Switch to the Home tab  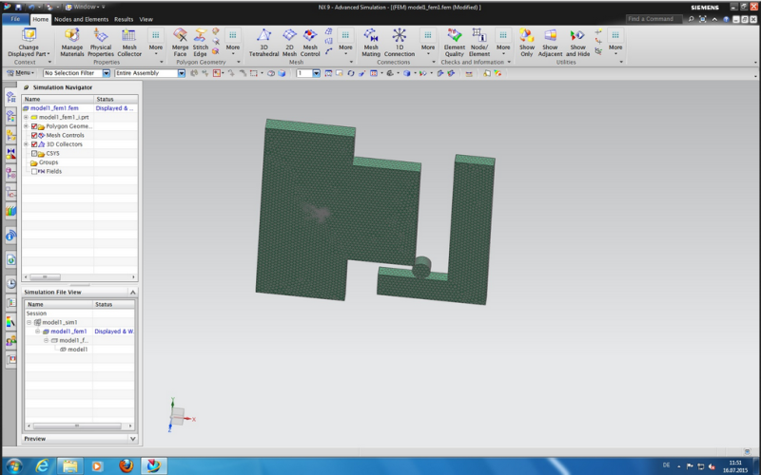pos(40,19)
